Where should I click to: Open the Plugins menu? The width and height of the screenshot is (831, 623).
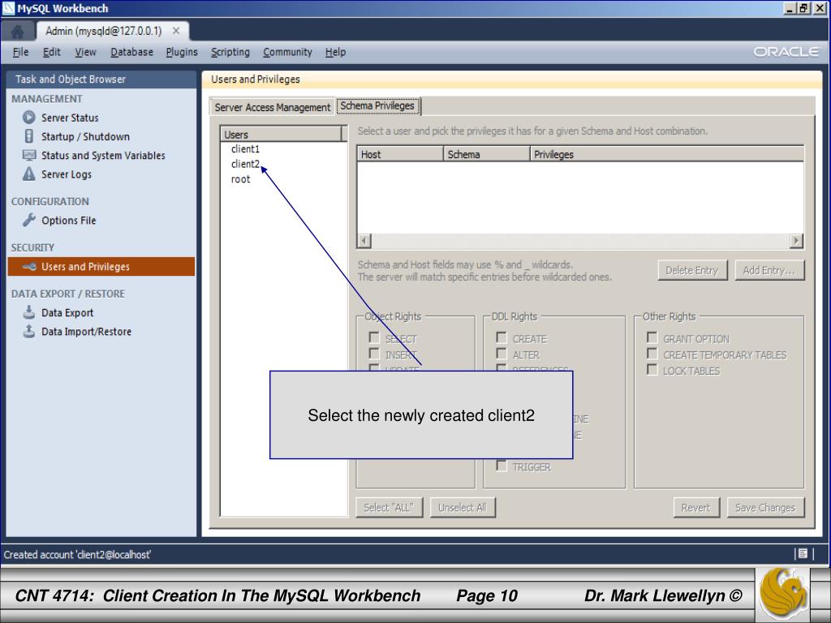tap(182, 52)
